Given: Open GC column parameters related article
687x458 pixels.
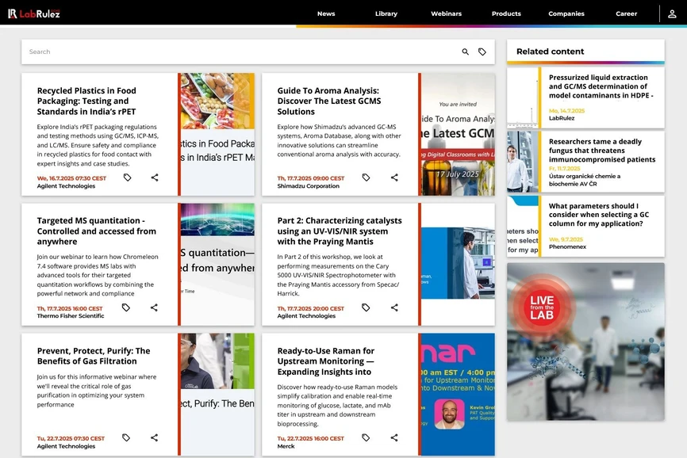Looking at the screenshot, I should point(598,215).
